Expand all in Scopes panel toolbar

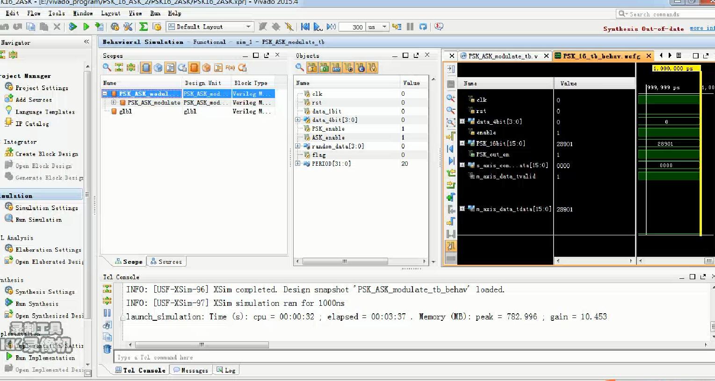click(x=131, y=68)
